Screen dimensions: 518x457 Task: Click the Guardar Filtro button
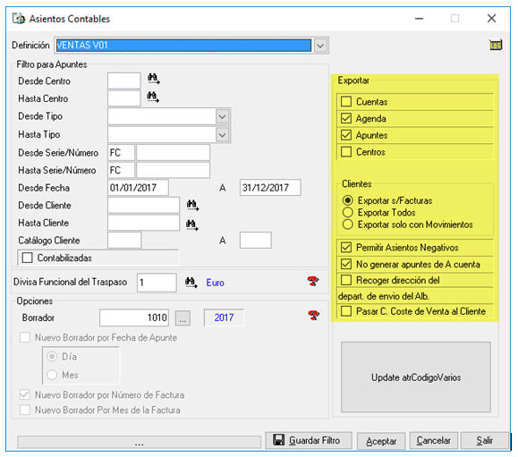(x=309, y=441)
